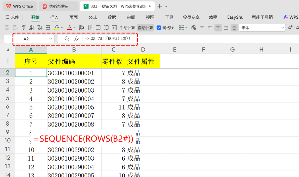
Task: Click the align left icon
Action: click(210, 28)
